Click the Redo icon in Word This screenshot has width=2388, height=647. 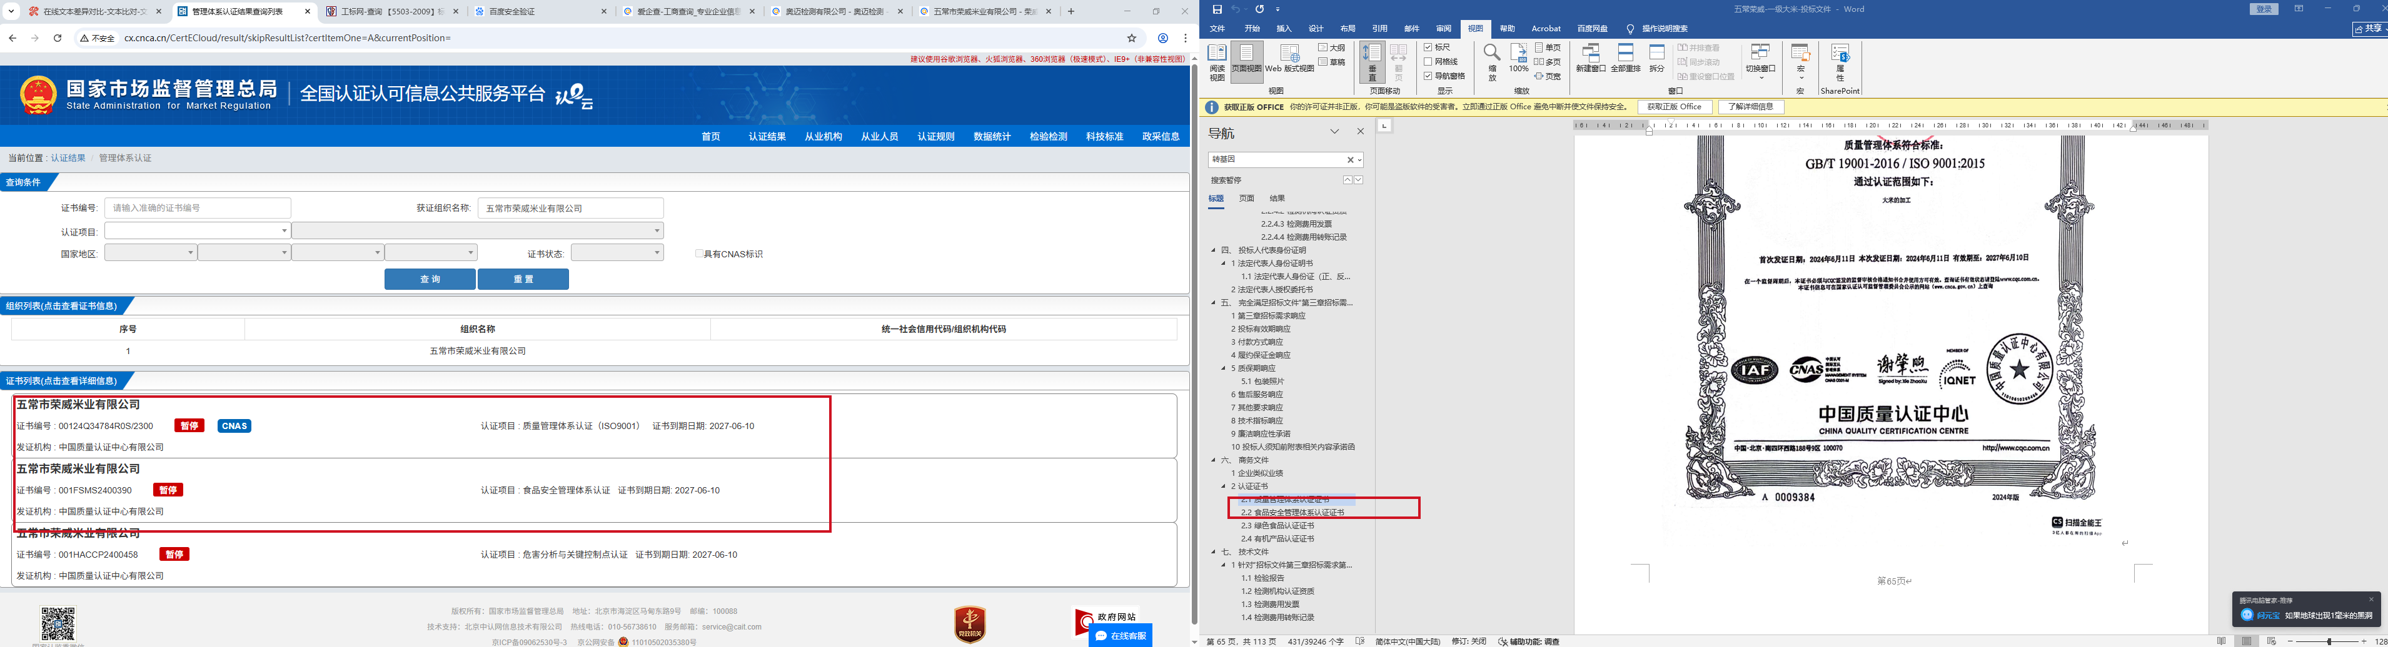coord(1260,9)
